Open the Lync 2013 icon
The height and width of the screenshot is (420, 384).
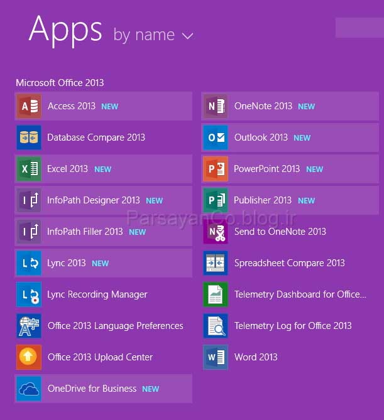click(29, 263)
